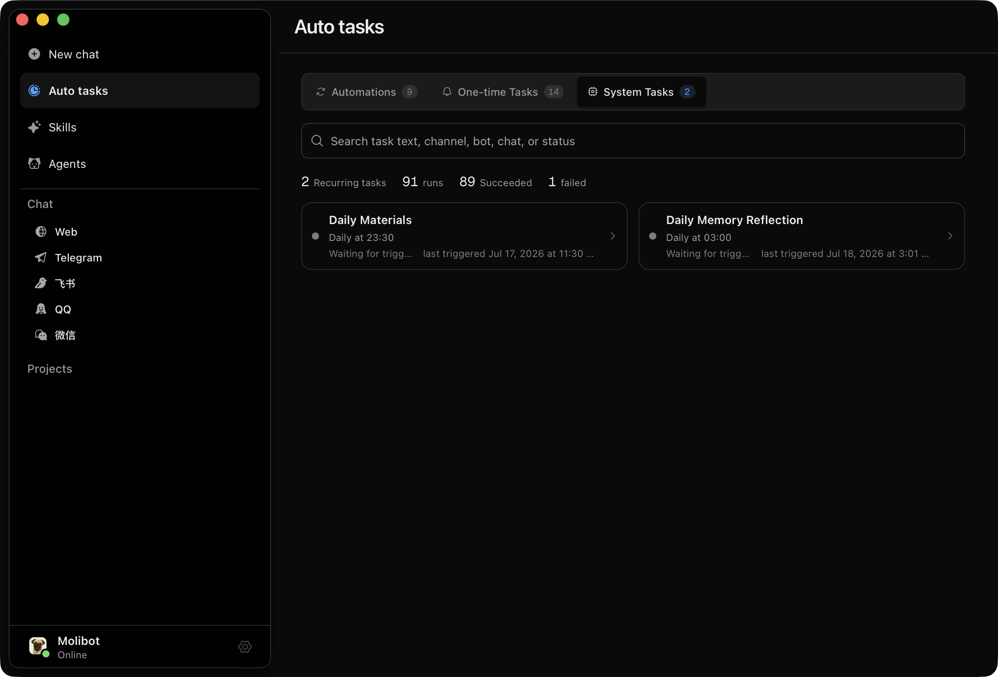Screen dimensions: 998x677
Task: Click the Online status text
Action: pos(72,655)
